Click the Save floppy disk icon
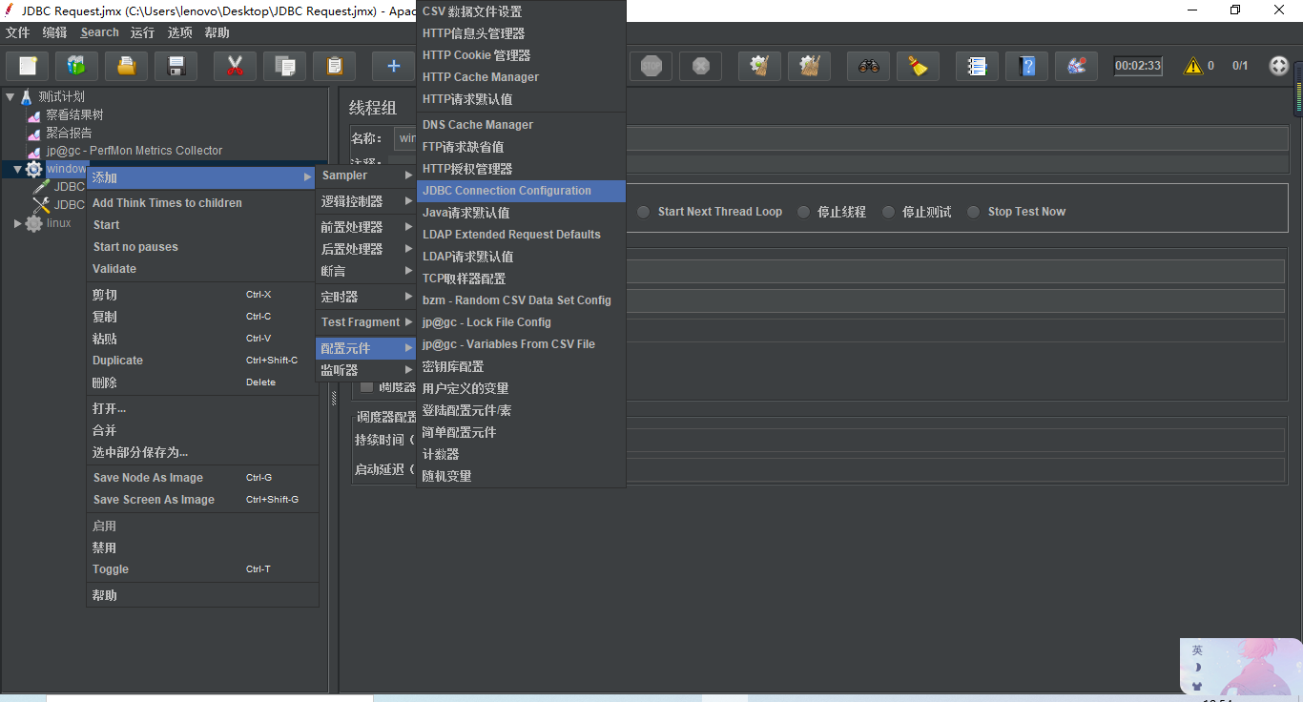This screenshot has width=1303, height=702. click(176, 66)
